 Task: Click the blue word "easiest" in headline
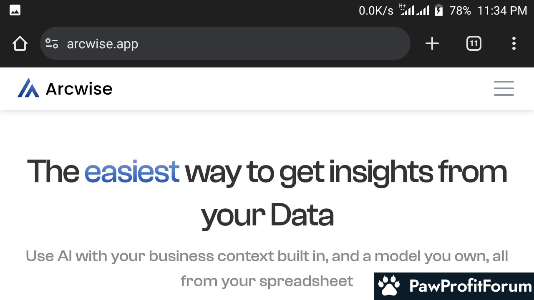132,171
